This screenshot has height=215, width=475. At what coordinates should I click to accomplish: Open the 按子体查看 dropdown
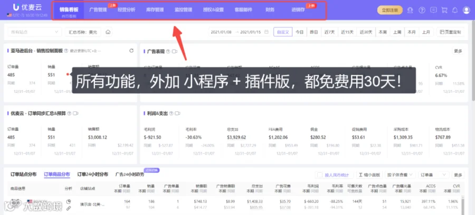(x=400, y=175)
